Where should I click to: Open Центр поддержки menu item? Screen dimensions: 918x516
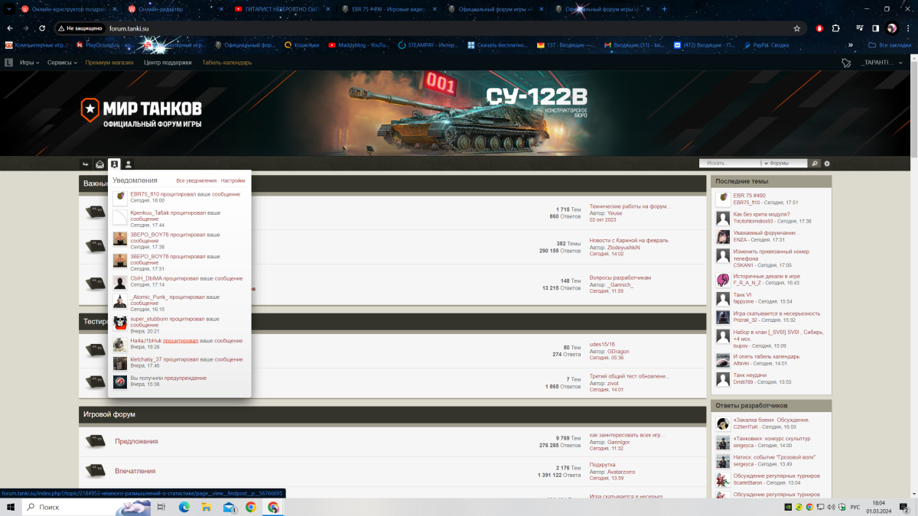pos(168,63)
